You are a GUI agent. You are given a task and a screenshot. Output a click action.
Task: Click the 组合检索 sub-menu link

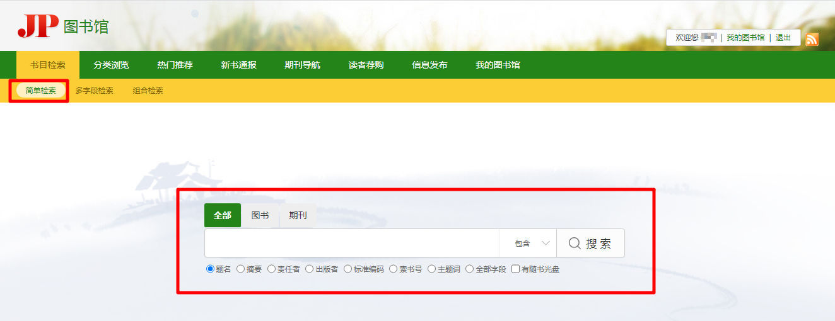(x=148, y=91)
